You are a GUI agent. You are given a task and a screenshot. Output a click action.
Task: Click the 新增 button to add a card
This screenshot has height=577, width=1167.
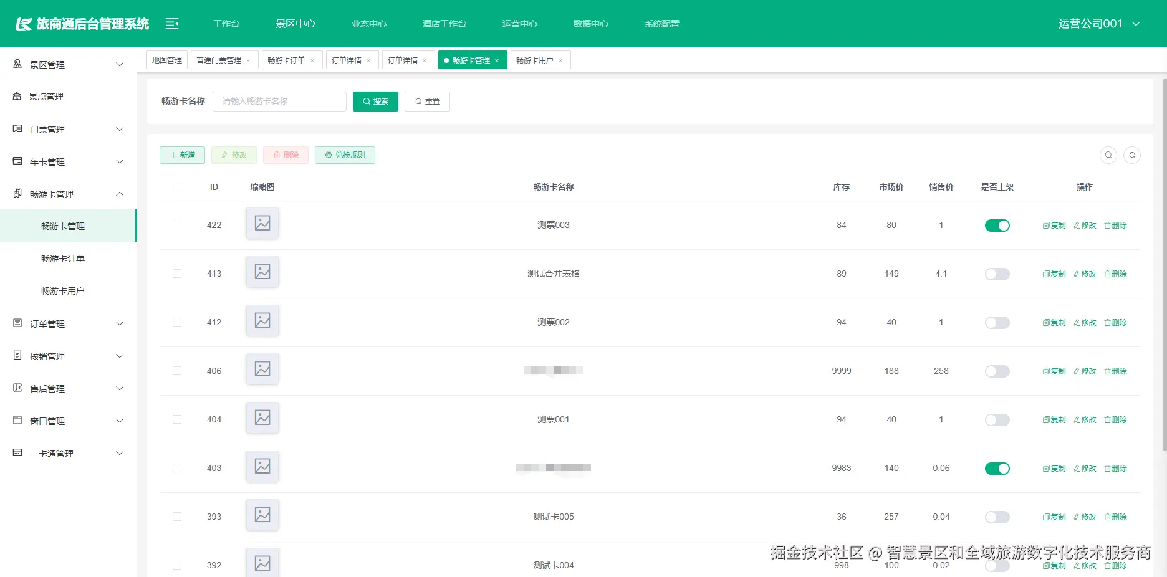181,155
